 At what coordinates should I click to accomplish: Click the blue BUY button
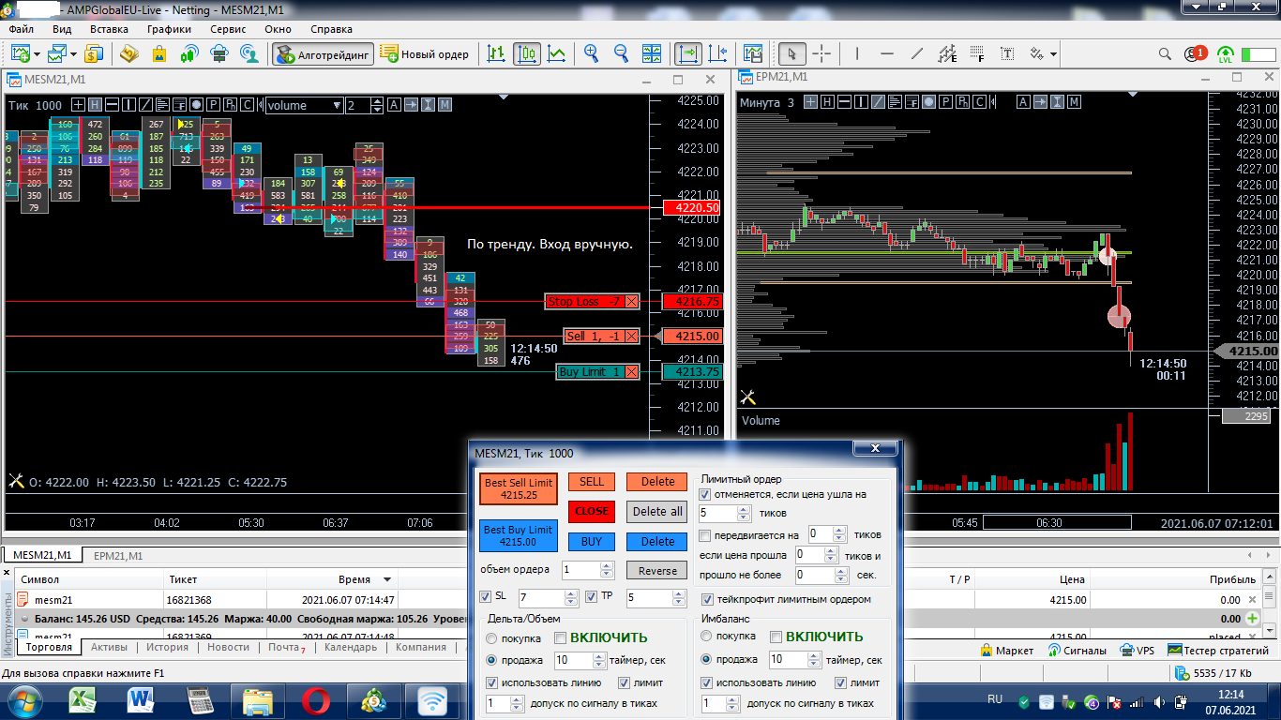592,542
